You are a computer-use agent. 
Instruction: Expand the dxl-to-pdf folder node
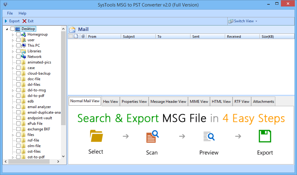pyautogui.click(x=13, y=96)
